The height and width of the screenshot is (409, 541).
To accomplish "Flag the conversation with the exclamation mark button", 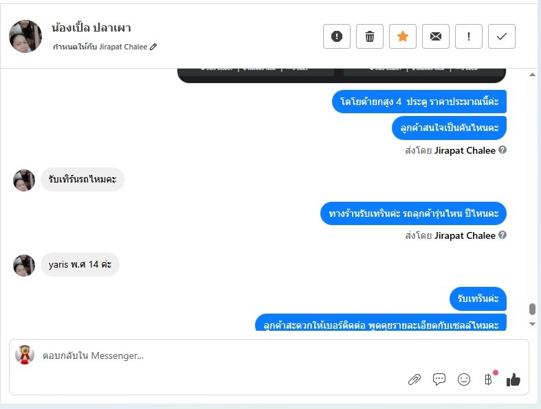I will (469, 36).
